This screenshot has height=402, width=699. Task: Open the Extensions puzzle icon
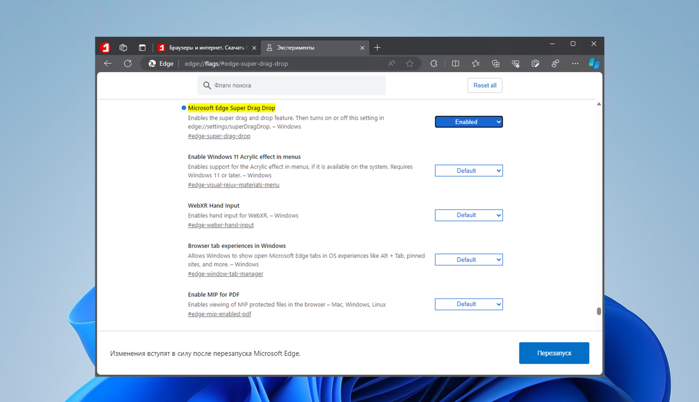tap(434, 63)
